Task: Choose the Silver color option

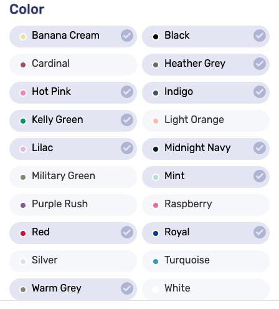Action: 73,261
